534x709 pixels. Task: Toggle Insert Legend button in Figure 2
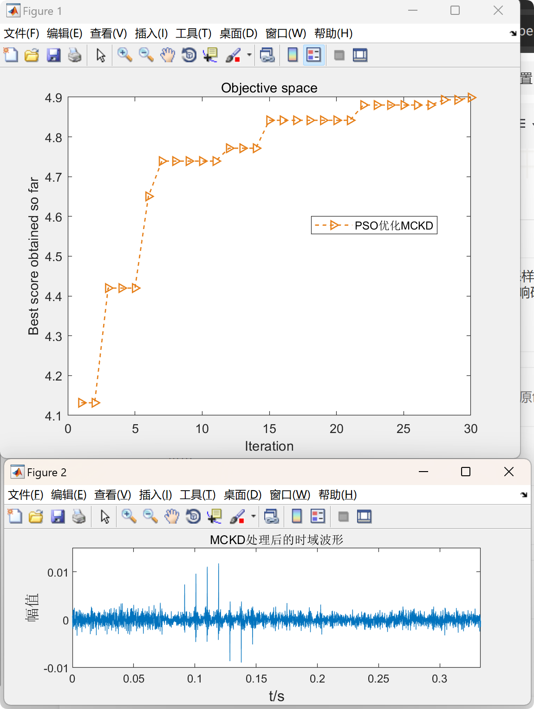[x=318, y=516]
